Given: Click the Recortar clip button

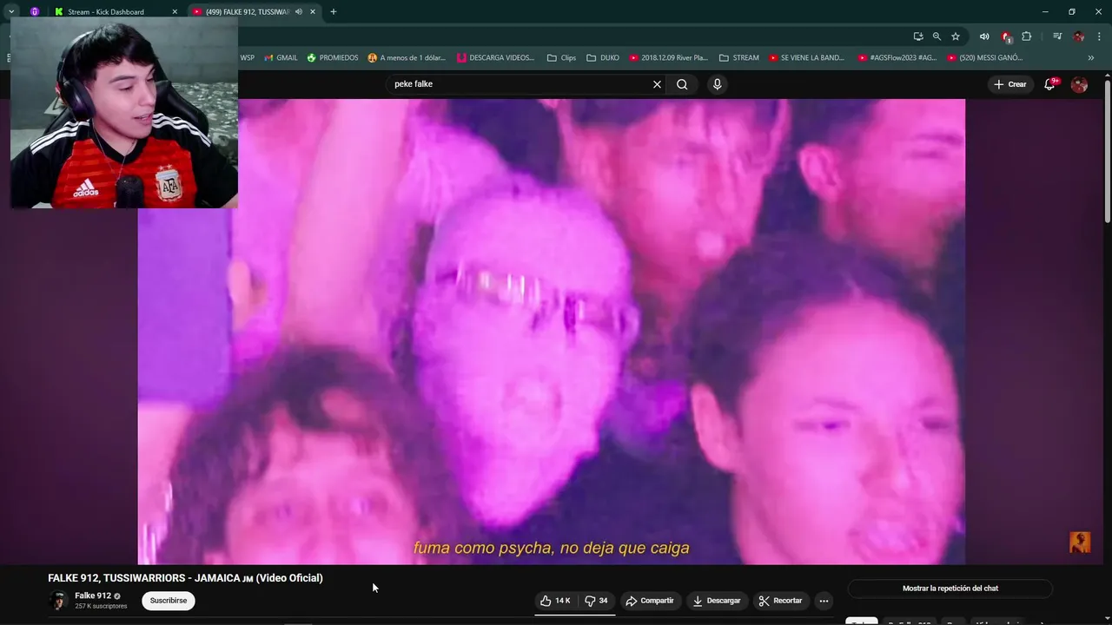Looking at the screenshot, I should 780,601.
